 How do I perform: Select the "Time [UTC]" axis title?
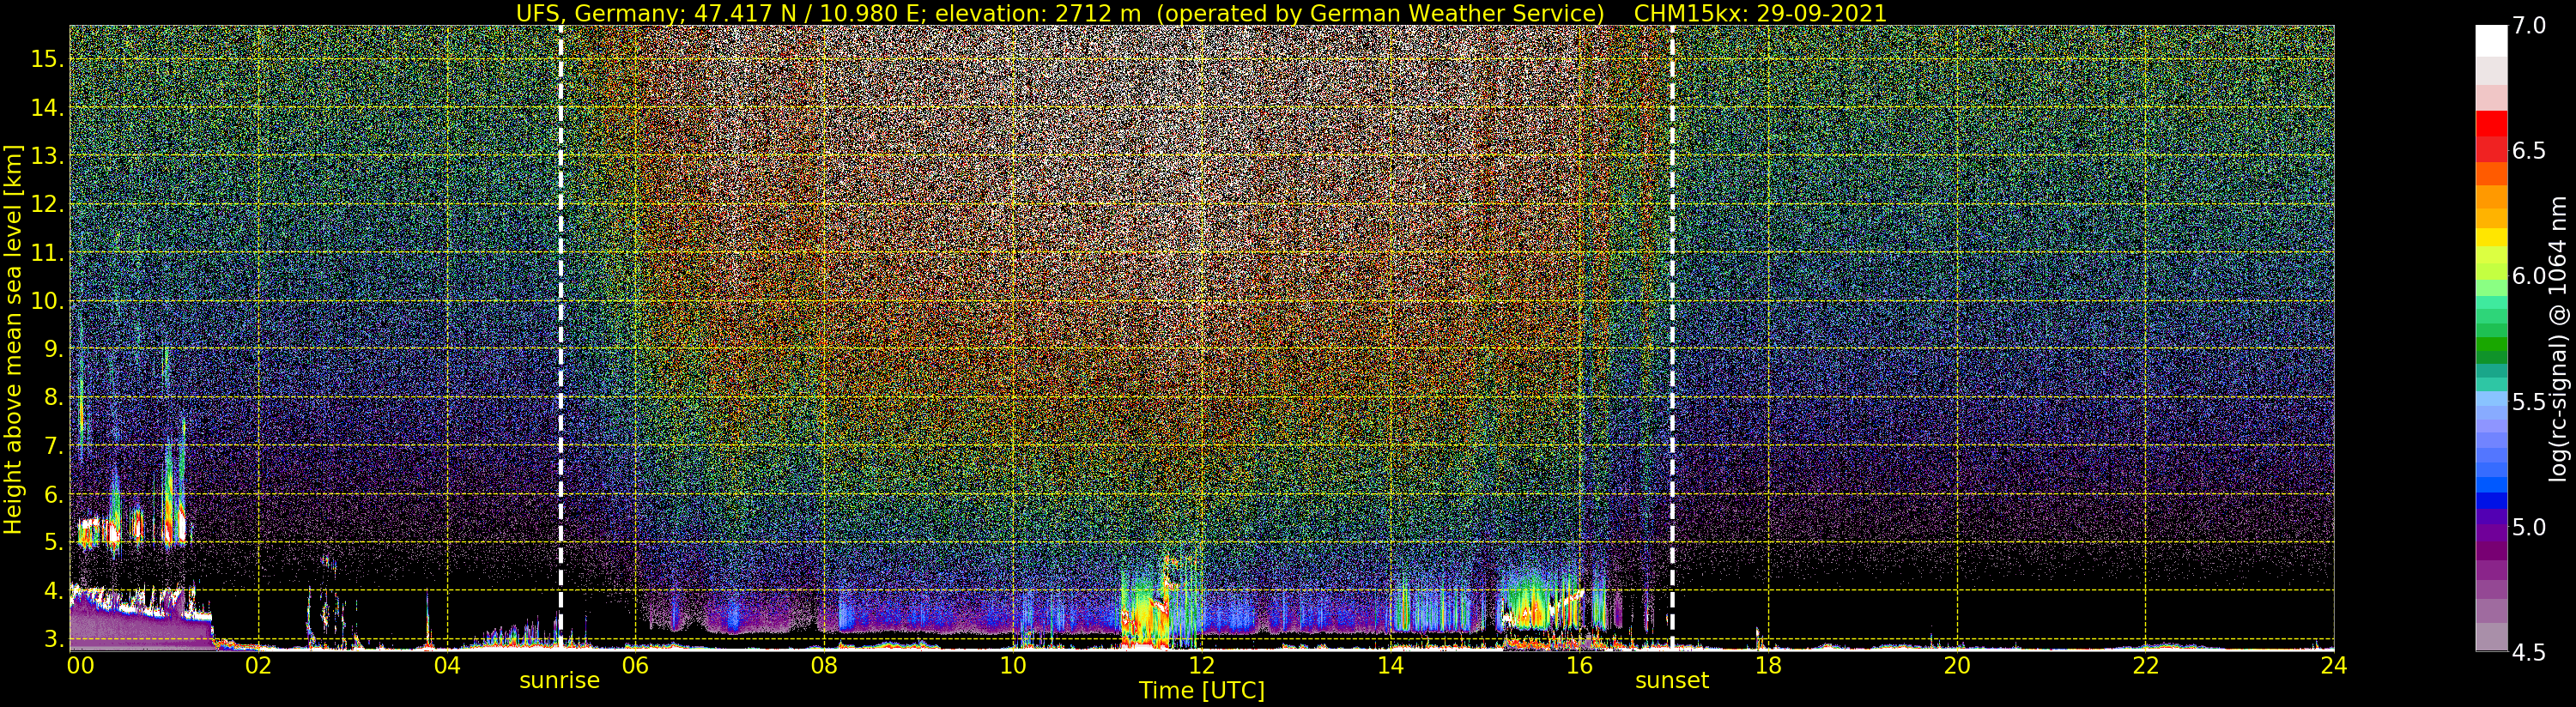[x=1201, y=691]
